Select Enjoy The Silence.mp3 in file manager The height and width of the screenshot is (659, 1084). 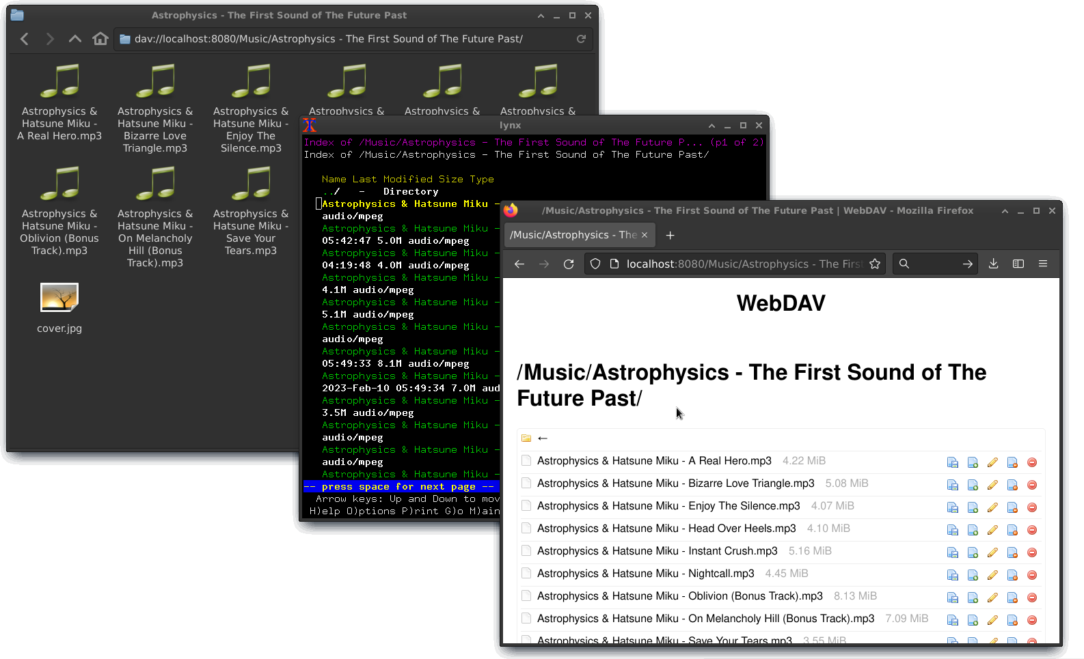(x=251, y=109)
